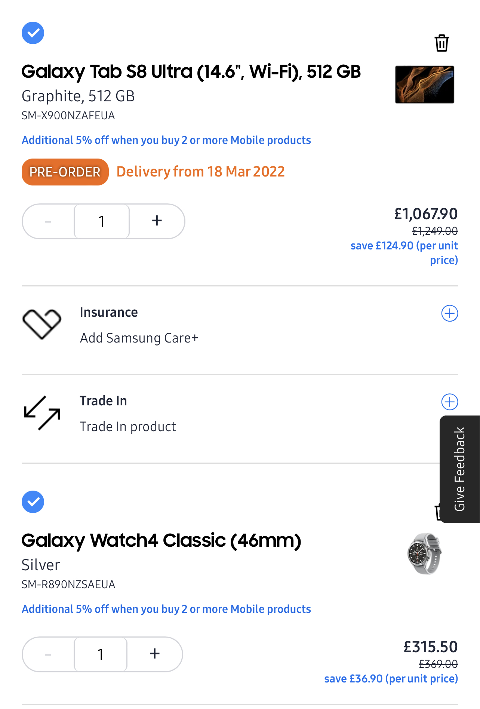480x709 pixels.
Task: Click the Trade In arrows icon
Action: pyautogui.click(x=42, y=413)
